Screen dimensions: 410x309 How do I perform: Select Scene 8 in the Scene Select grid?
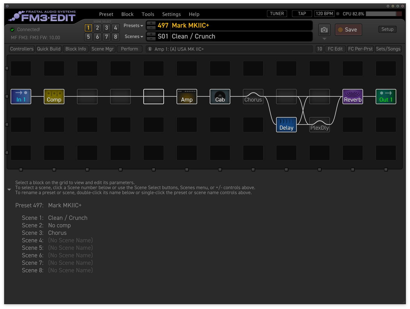tap(115, 37)
